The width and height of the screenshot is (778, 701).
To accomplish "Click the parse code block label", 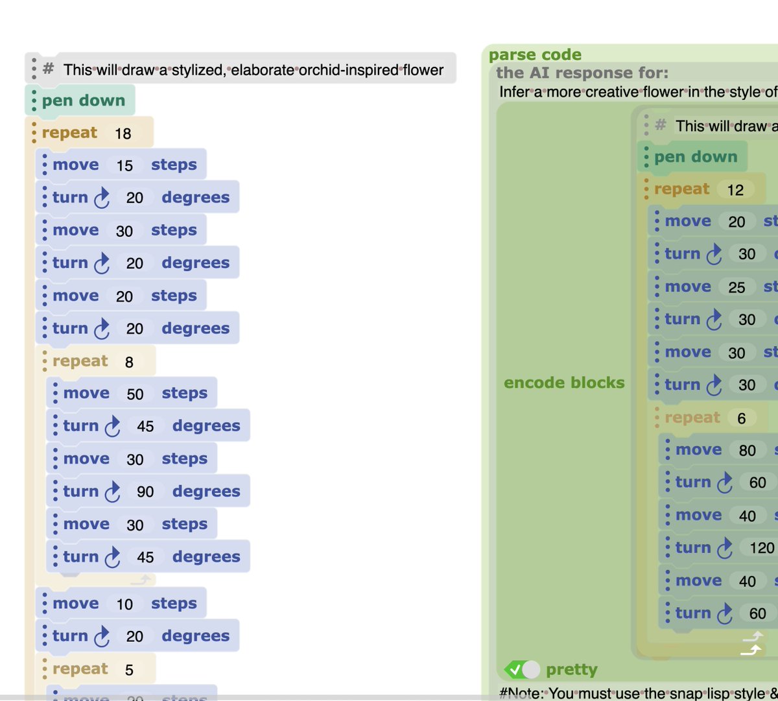I will tap(535, 54).
